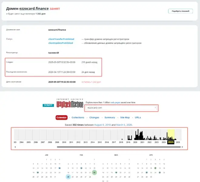Open the clientTransferProhibited status link
Image resolution: width=200 pixels, height=182 pixels.
pos(61,39)
